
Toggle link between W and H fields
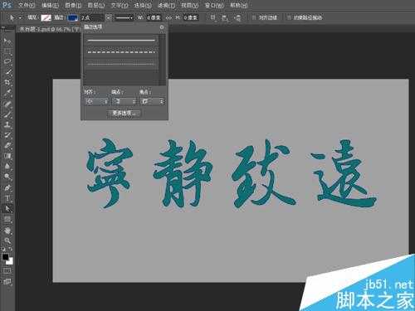(x=168, y=17)
